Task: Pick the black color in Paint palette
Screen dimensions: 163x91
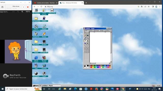Action: (88, 66)
